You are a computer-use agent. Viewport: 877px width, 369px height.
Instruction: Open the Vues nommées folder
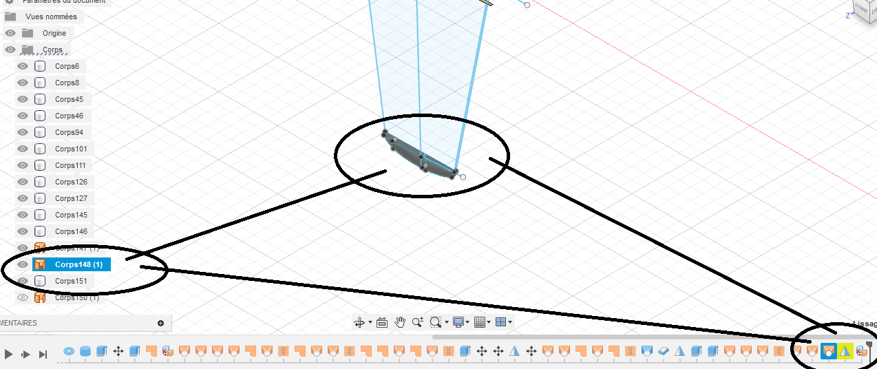(51, 17)
